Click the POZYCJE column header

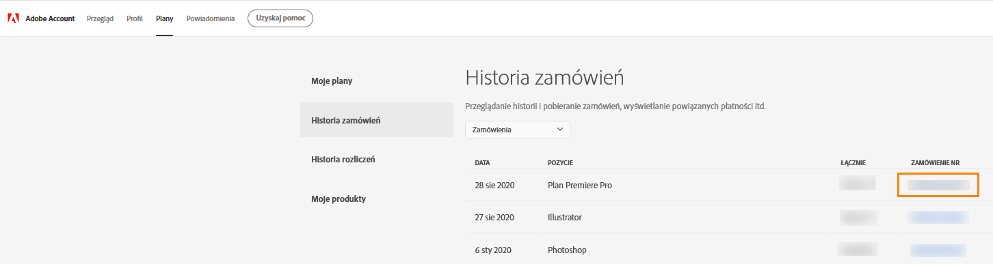pyautogui.click(x=560, y=163)
